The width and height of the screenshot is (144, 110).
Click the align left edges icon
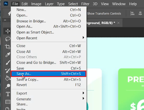132,13
